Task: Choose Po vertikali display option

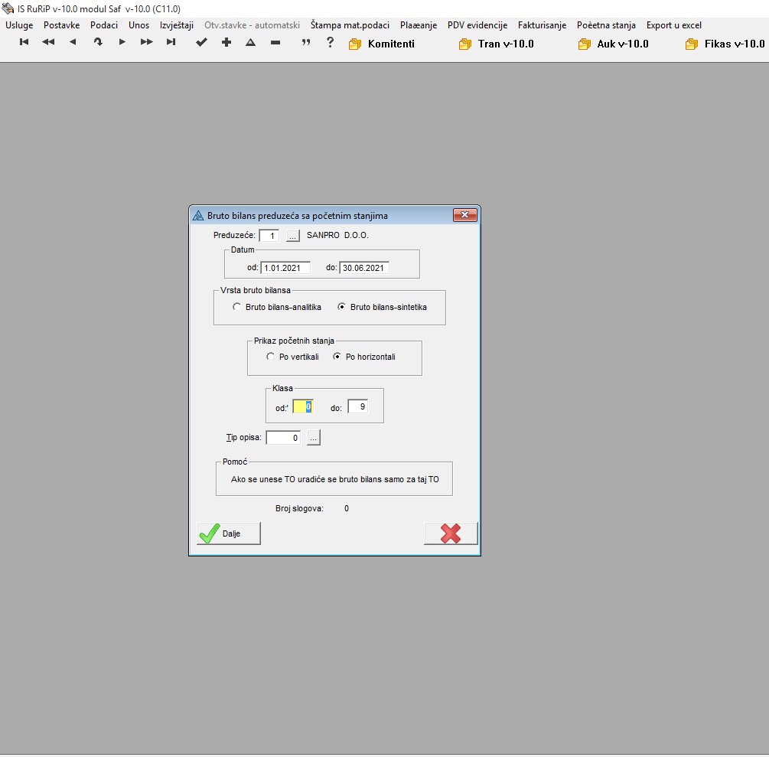Action: 270,357
